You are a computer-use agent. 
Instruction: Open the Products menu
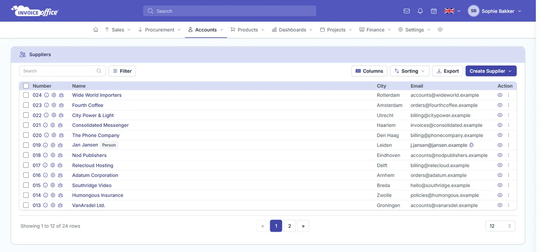[x=248, y=30]
